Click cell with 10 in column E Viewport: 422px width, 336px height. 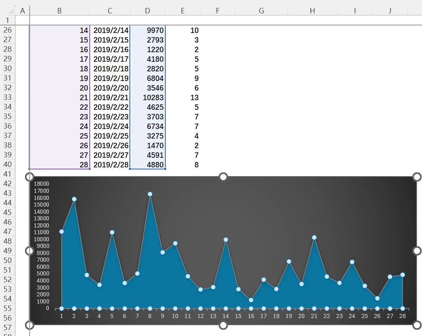(x=183, y=30)
